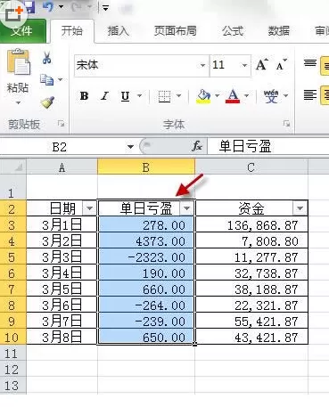Select the cell containing 43,421.87
Image resolution: width=329 pixels, height=407 pixels.
(x=251, y=337)
